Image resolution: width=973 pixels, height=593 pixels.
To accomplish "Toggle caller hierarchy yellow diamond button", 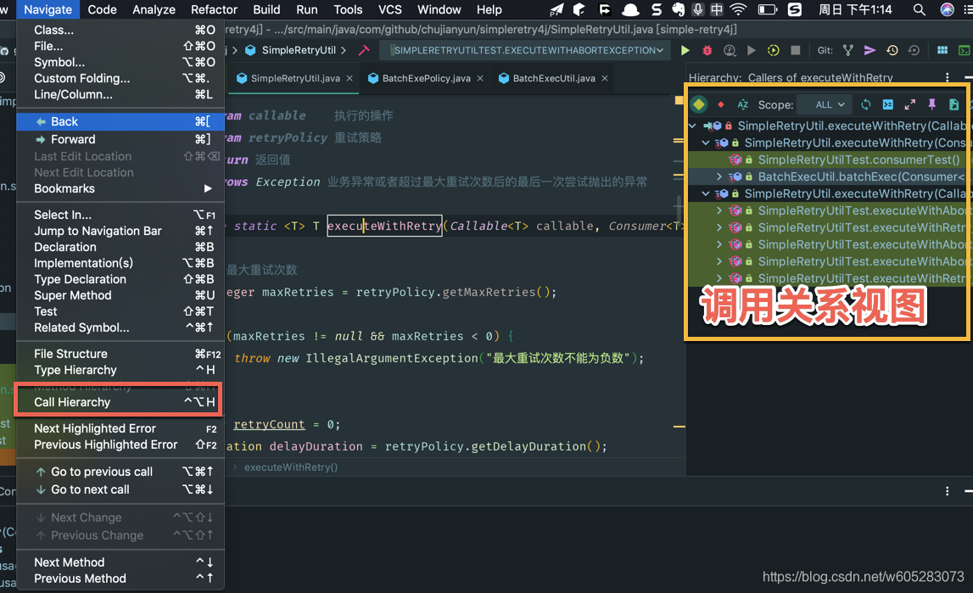I will pyautogui.click(x=699, y=104).
